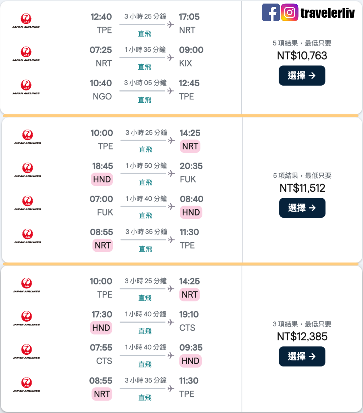
Task: Click Japan Airlines logo on 12:40 TPE flight
Action: 26,21
